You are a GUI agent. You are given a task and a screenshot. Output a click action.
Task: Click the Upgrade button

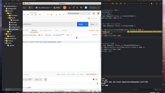pos(93,7)
